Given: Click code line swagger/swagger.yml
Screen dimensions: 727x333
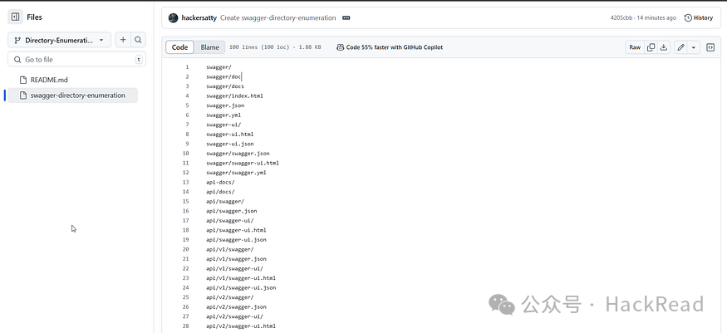Looking at the screenshot, I should (236, 173).
